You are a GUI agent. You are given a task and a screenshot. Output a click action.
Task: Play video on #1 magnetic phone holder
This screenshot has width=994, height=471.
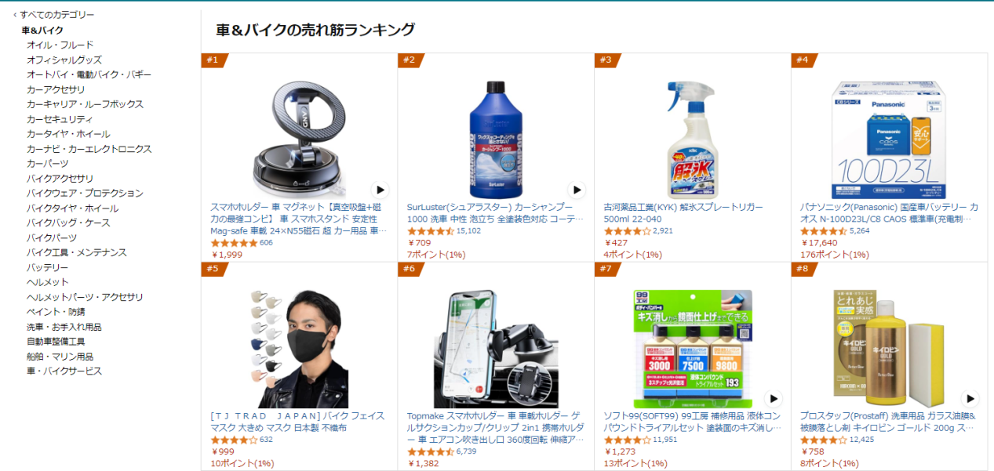click(380, 190)
